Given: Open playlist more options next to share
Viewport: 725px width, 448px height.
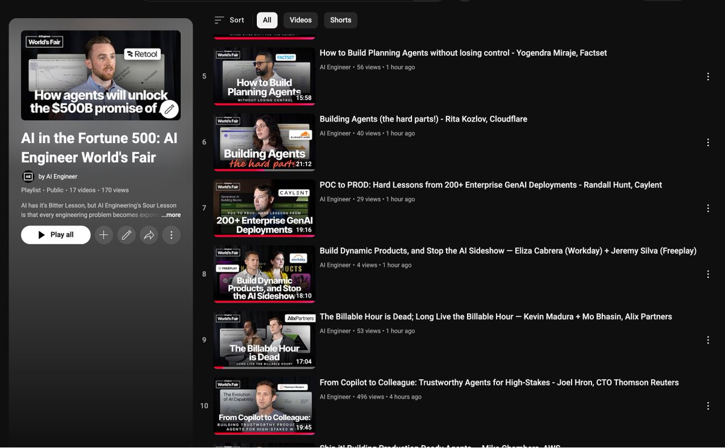Looking at the screenshot, I should pyautogui.click(x=172, y=235).
